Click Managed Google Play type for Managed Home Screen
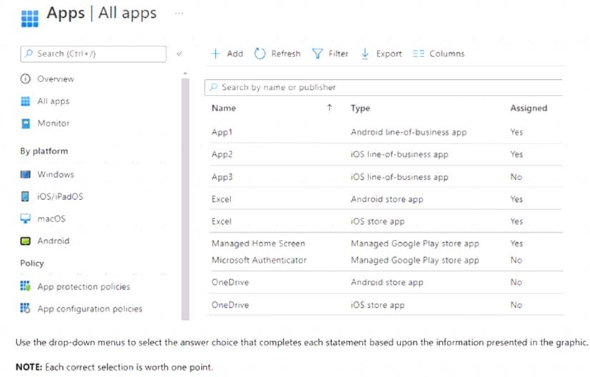590x377 pixels. click(x=415, y=243)
